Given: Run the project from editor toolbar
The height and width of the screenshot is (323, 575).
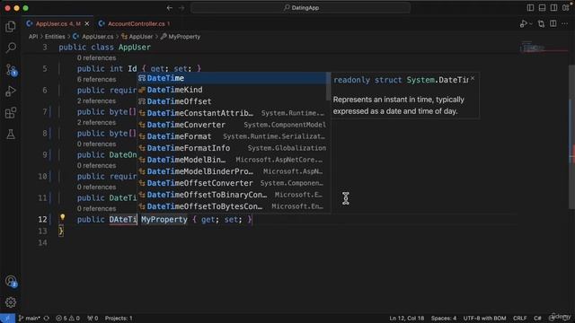Looking at the screenshot, I should (523, 24).
